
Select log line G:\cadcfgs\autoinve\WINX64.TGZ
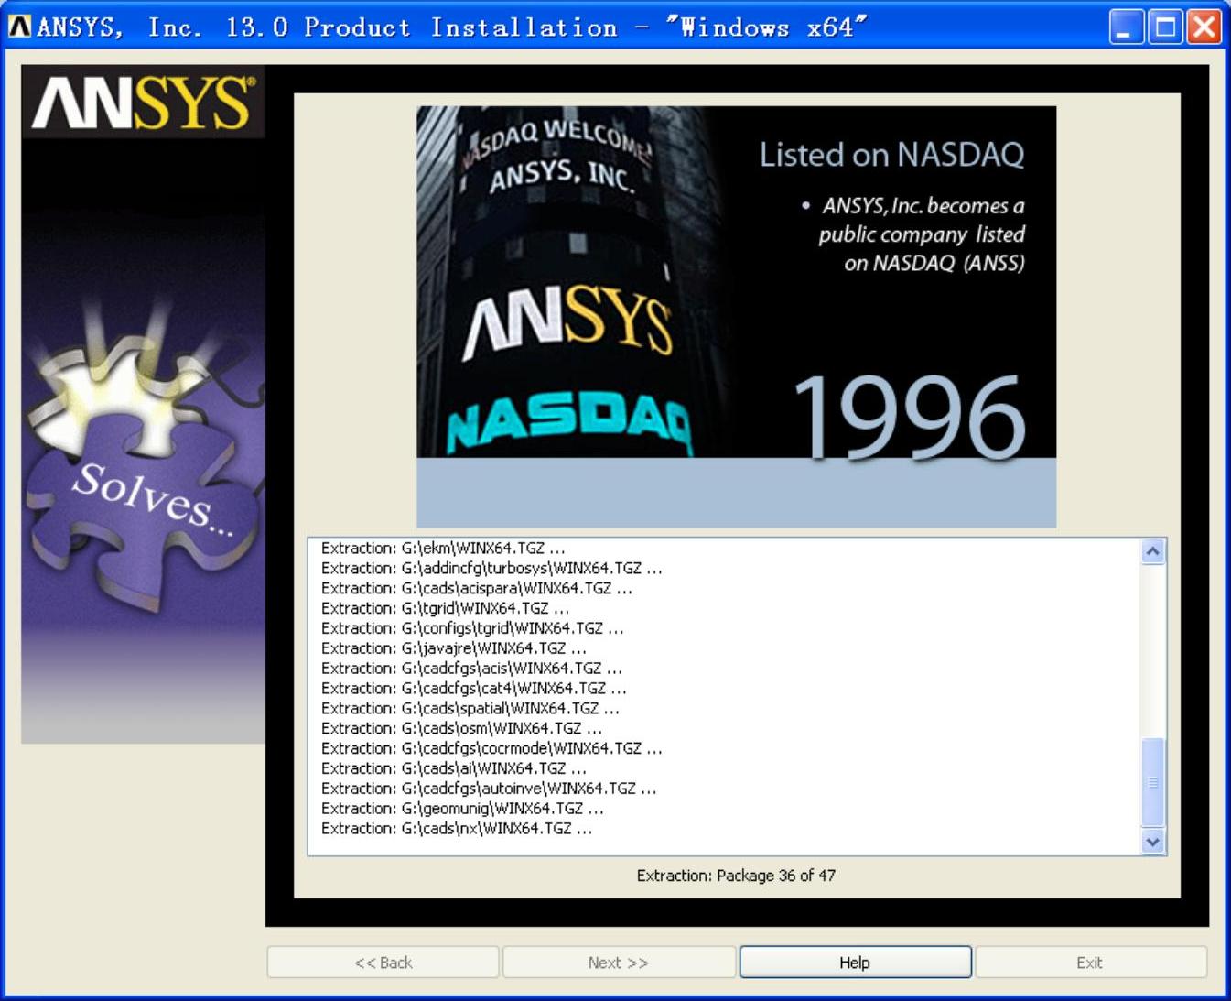489,789
